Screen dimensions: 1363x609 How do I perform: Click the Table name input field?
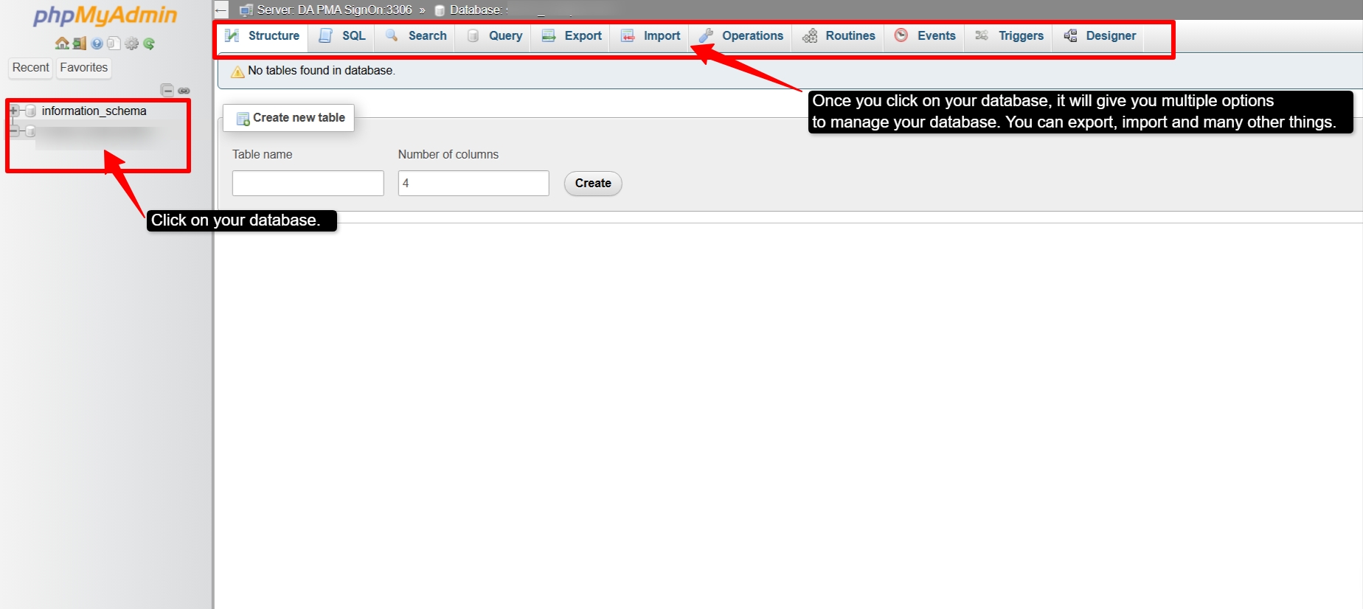[308, 184]
